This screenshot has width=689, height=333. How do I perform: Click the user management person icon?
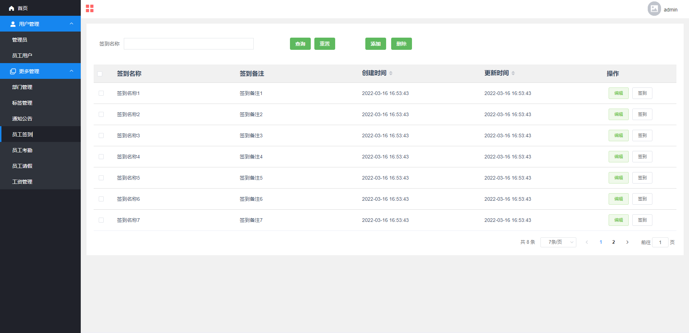(x=13, y=24)
